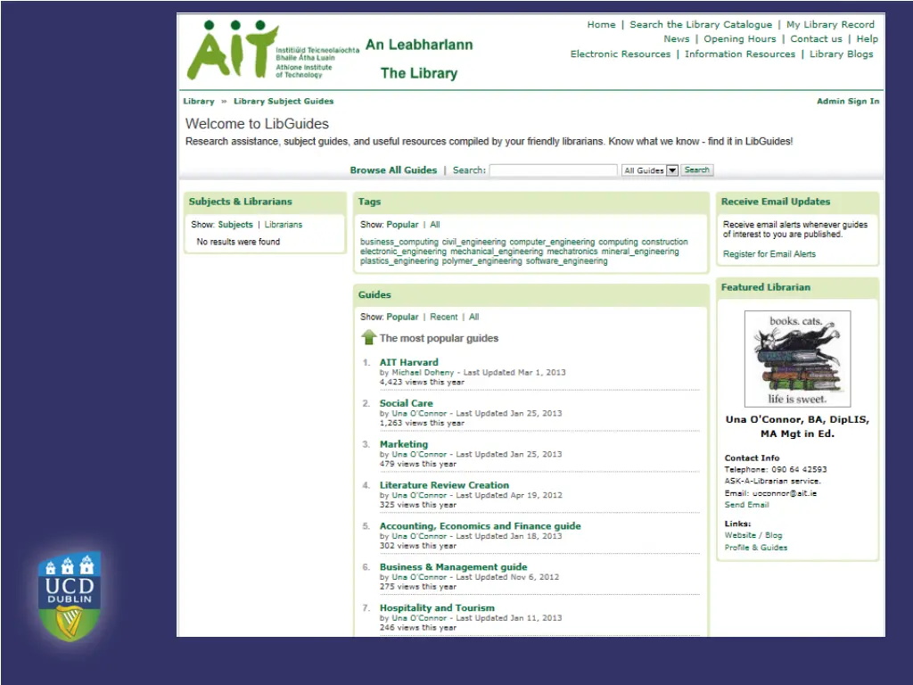This screenshot has width=913, height=685.
Task: Show All guides in the Guides panel
Action: pyautogui.click(x=474, y=317)
